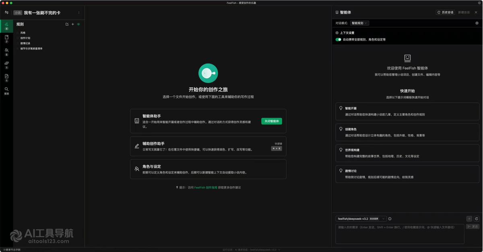Click the lightbulb icon on the 智能开篇 card
This screenshot has height=252, width=483.
click(341, 108)
